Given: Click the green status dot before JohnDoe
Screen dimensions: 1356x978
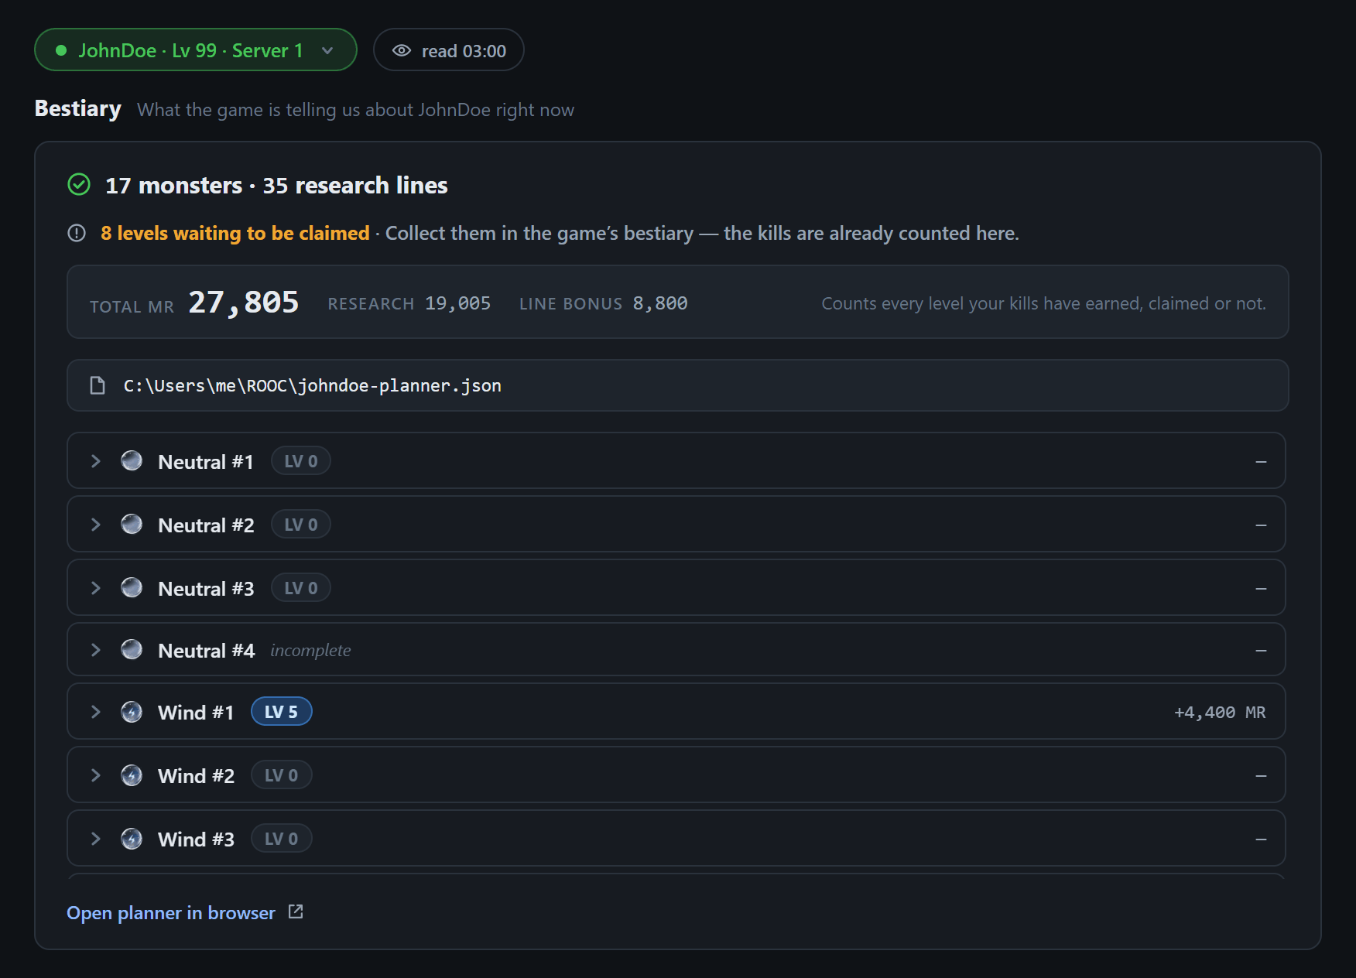Looking at the screenshot, I should (x=61, y=50).
